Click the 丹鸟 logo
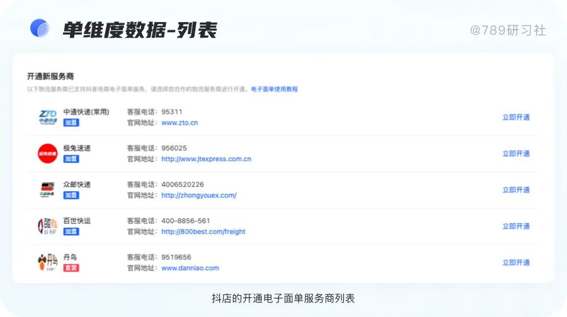 coord(47,262)
